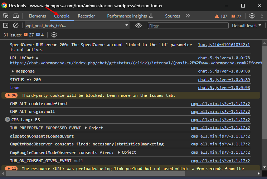The height and width of the screenshot is (179, 267).
Task: Click the 6 repeat count badge for CMS Lang
Action: click(7, 119)
